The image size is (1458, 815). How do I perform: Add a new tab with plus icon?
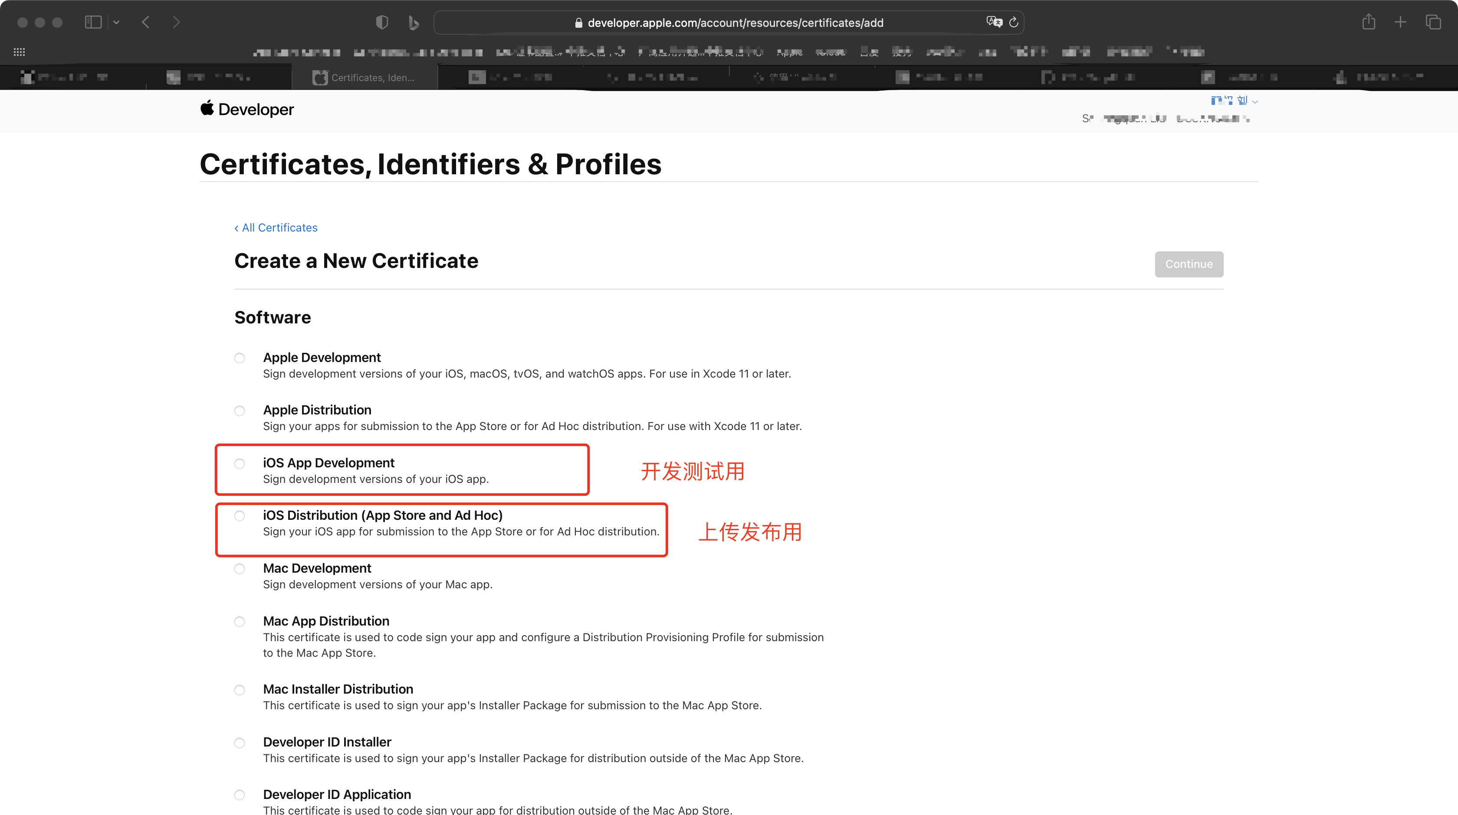[1400, 22]
